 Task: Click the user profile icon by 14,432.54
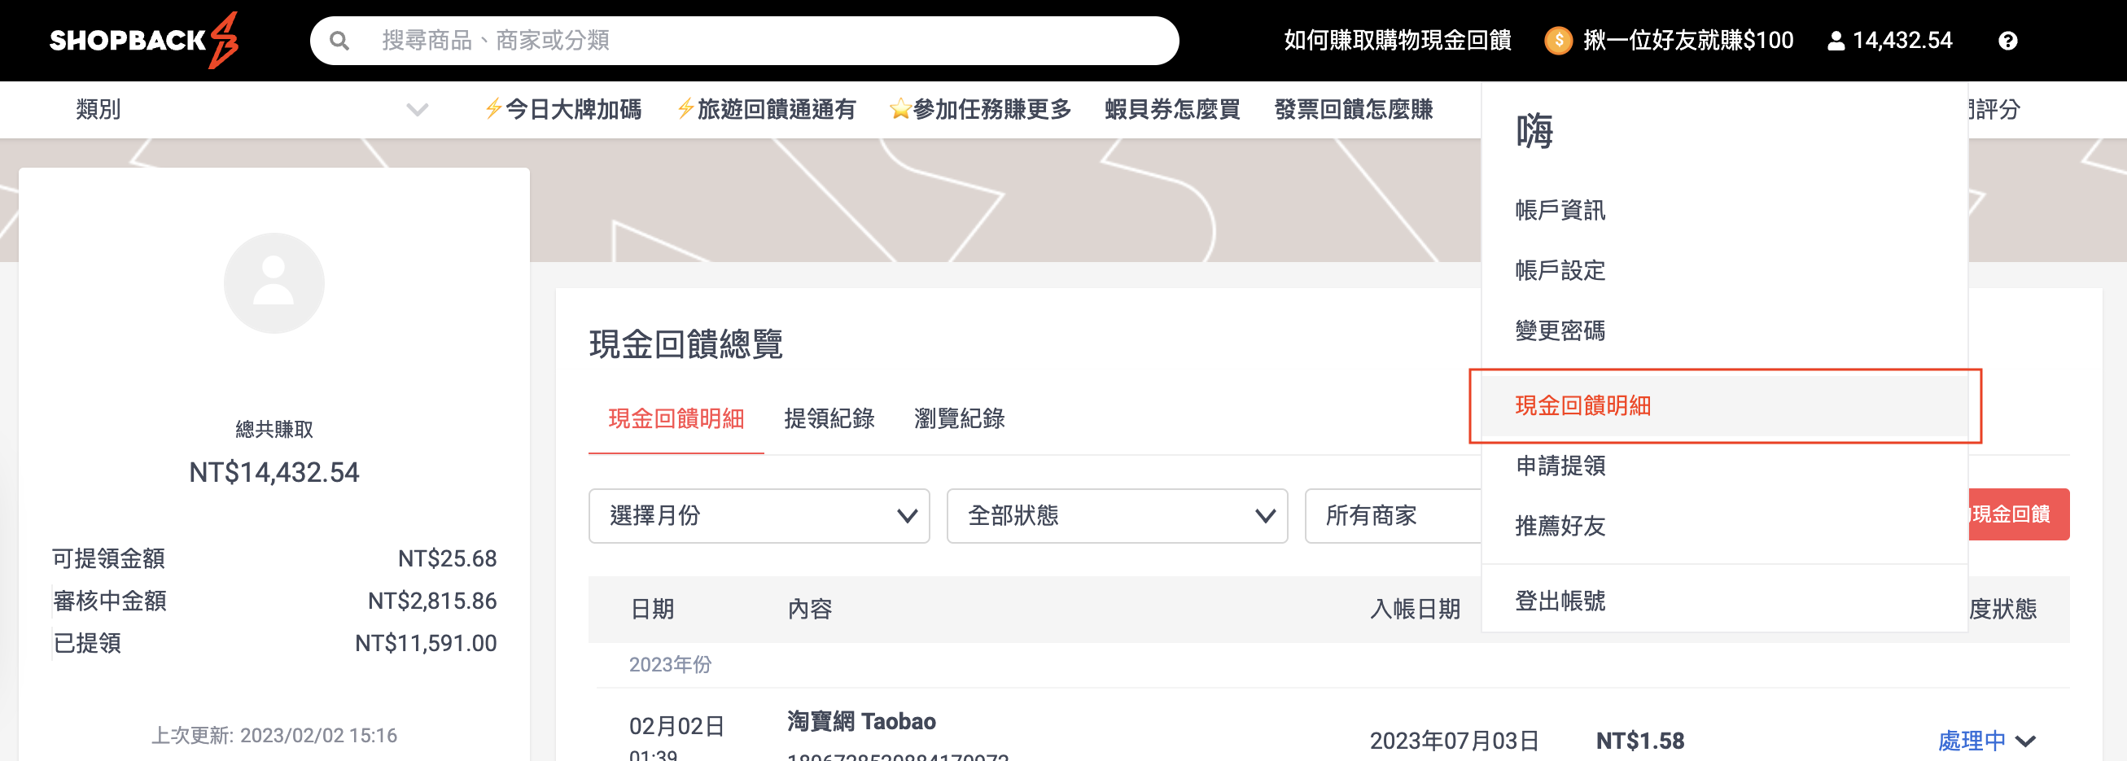(x=1836, y=41)
